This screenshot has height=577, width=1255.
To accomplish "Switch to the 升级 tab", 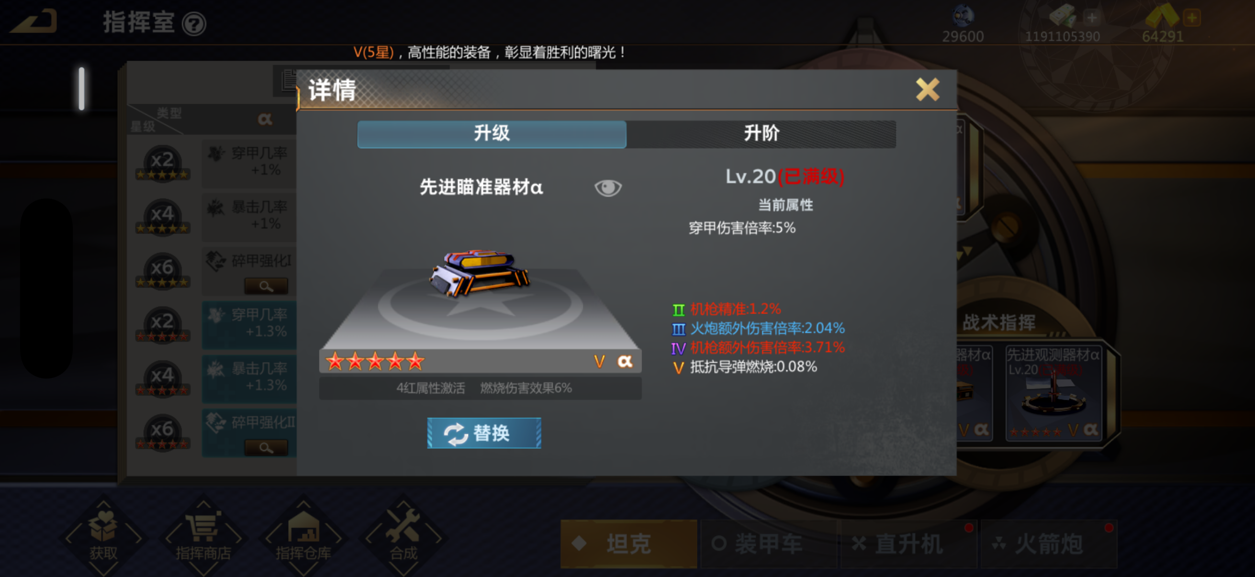I will click(492, 134).
